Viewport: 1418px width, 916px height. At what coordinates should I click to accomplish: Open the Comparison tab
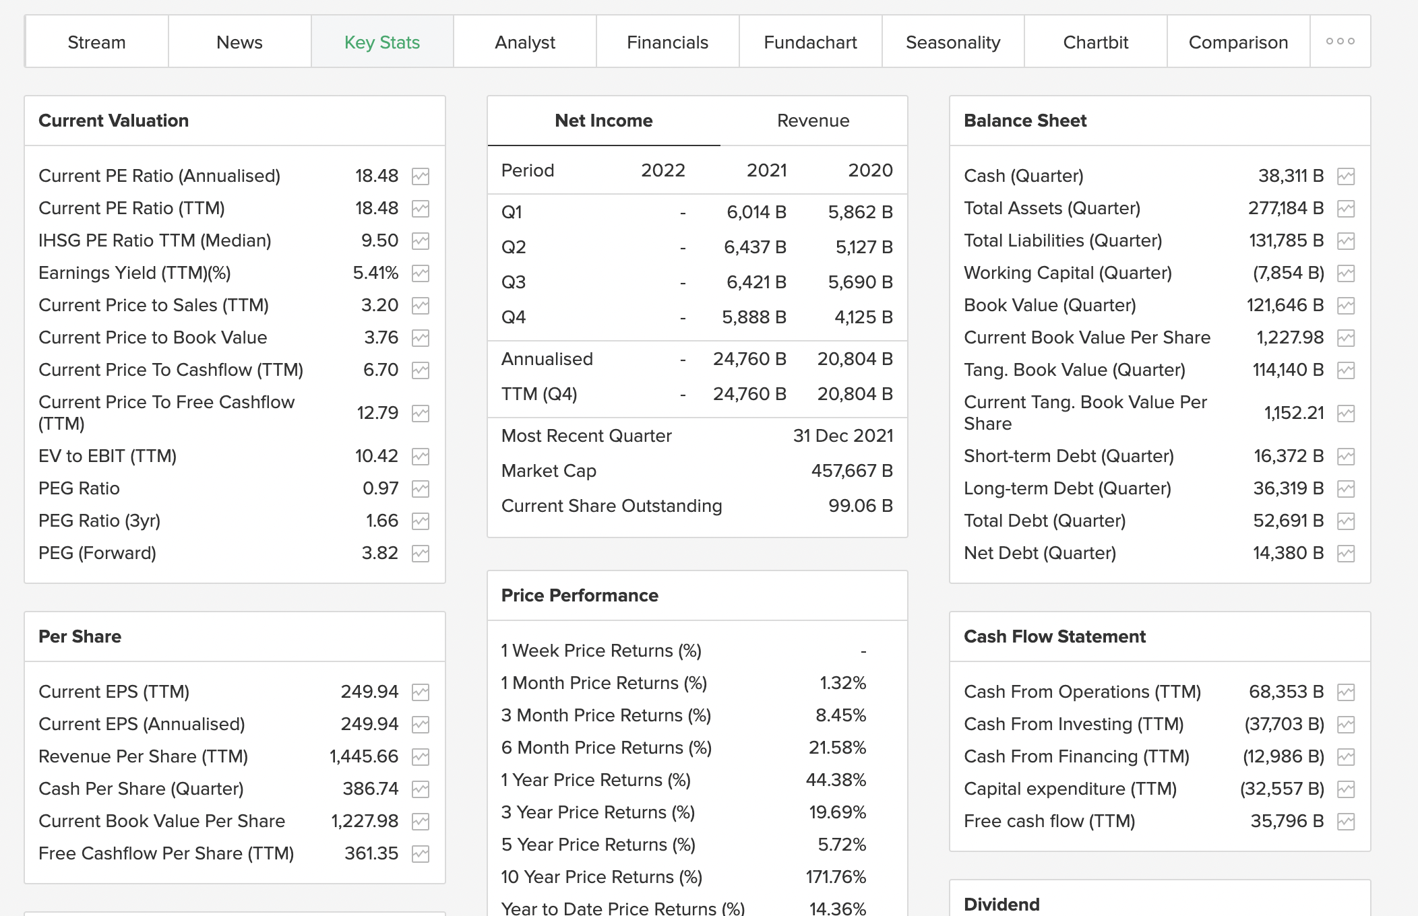click(1237, 42)
